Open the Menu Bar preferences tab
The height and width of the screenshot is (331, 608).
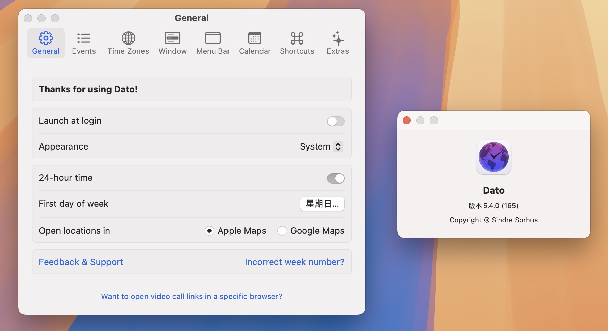coord(213,43)
